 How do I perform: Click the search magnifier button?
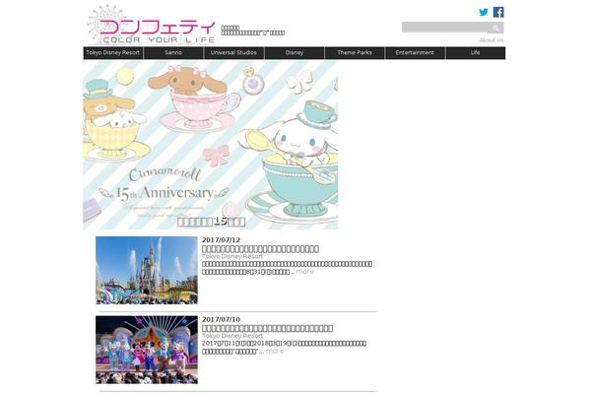[x=496, y=28]
